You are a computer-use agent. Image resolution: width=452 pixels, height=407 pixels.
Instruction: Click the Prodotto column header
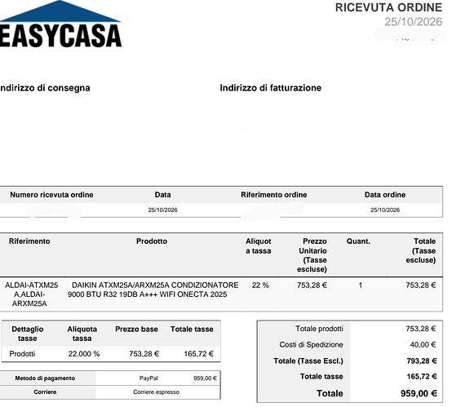point(152,241)
